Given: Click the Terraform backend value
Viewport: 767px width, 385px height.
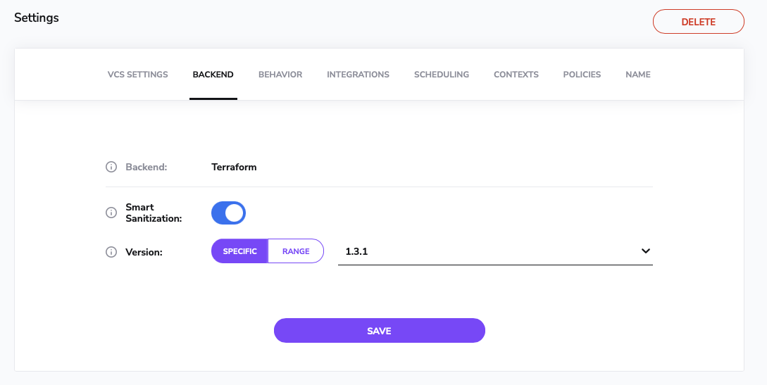Looking at the screenshot, I should point(234,168).
